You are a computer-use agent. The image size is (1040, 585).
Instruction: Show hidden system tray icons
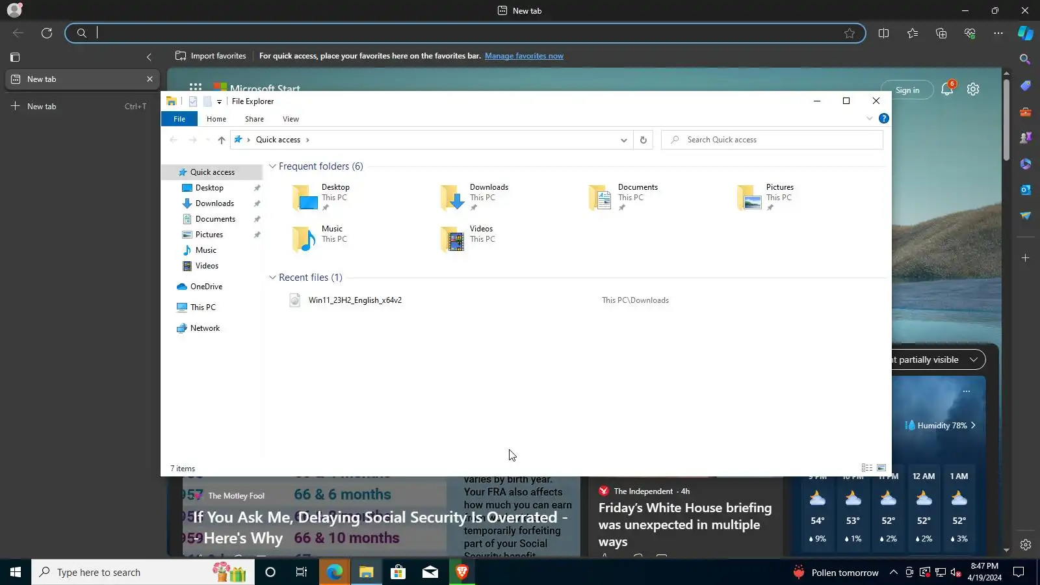tap(894, 572)
